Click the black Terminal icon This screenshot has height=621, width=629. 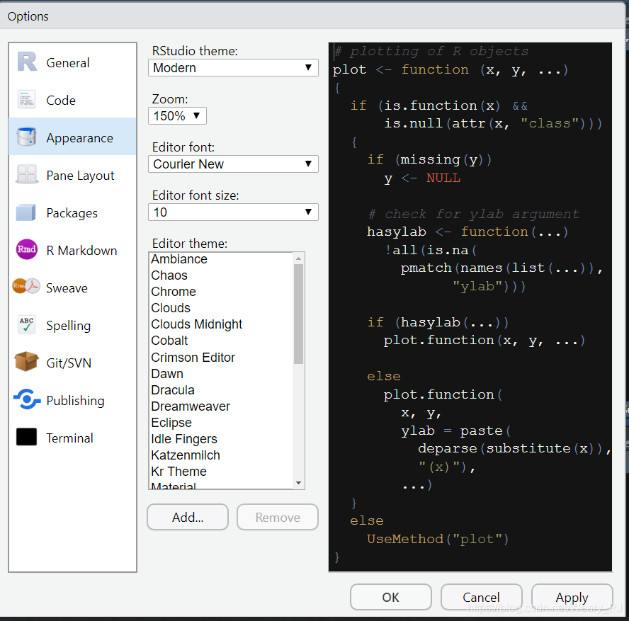(x=26, y=437)
